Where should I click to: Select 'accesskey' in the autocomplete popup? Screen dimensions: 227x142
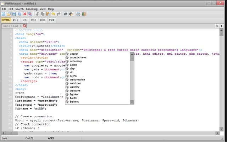[77, 61]
